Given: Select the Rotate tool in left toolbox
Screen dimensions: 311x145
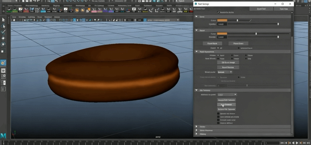Looking at the screenshot, I should (3, 44).
